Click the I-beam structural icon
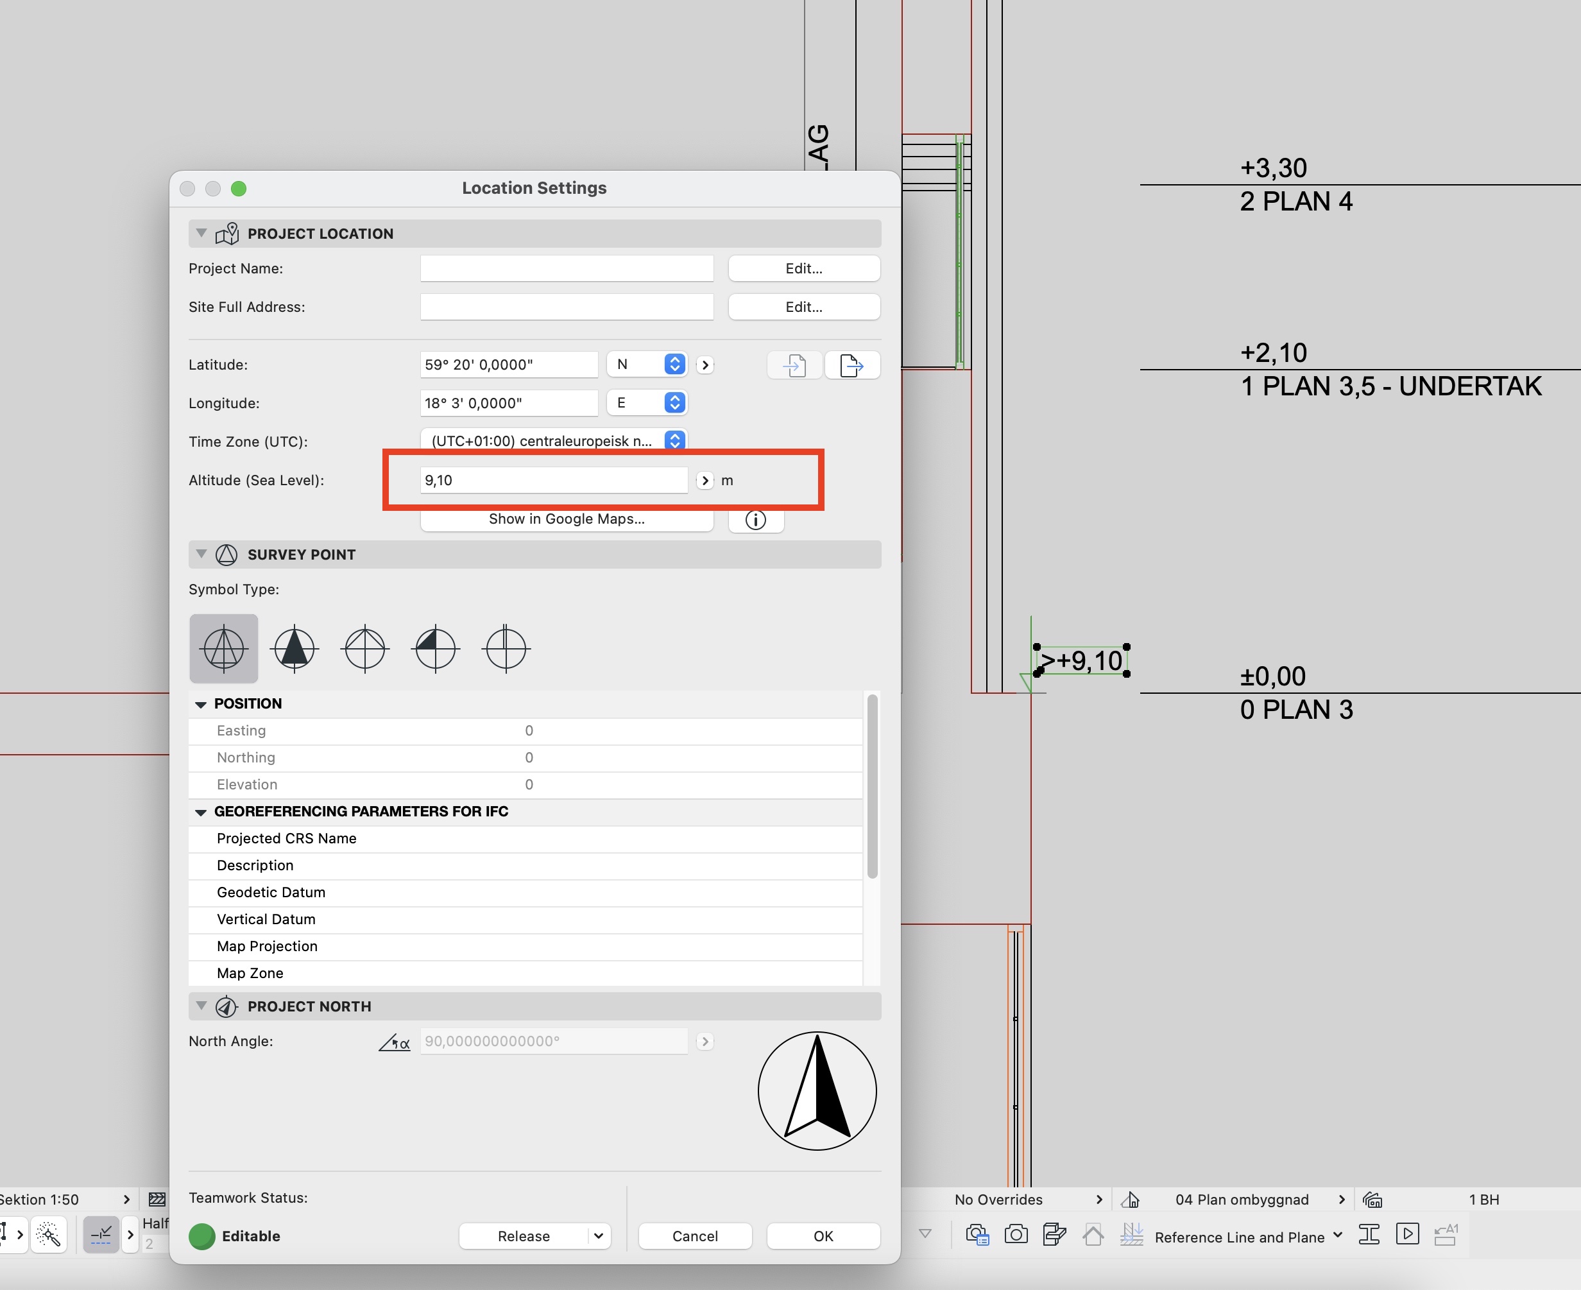The height and width of the screenshot is (1290, 1581). coord(1369,1235)
